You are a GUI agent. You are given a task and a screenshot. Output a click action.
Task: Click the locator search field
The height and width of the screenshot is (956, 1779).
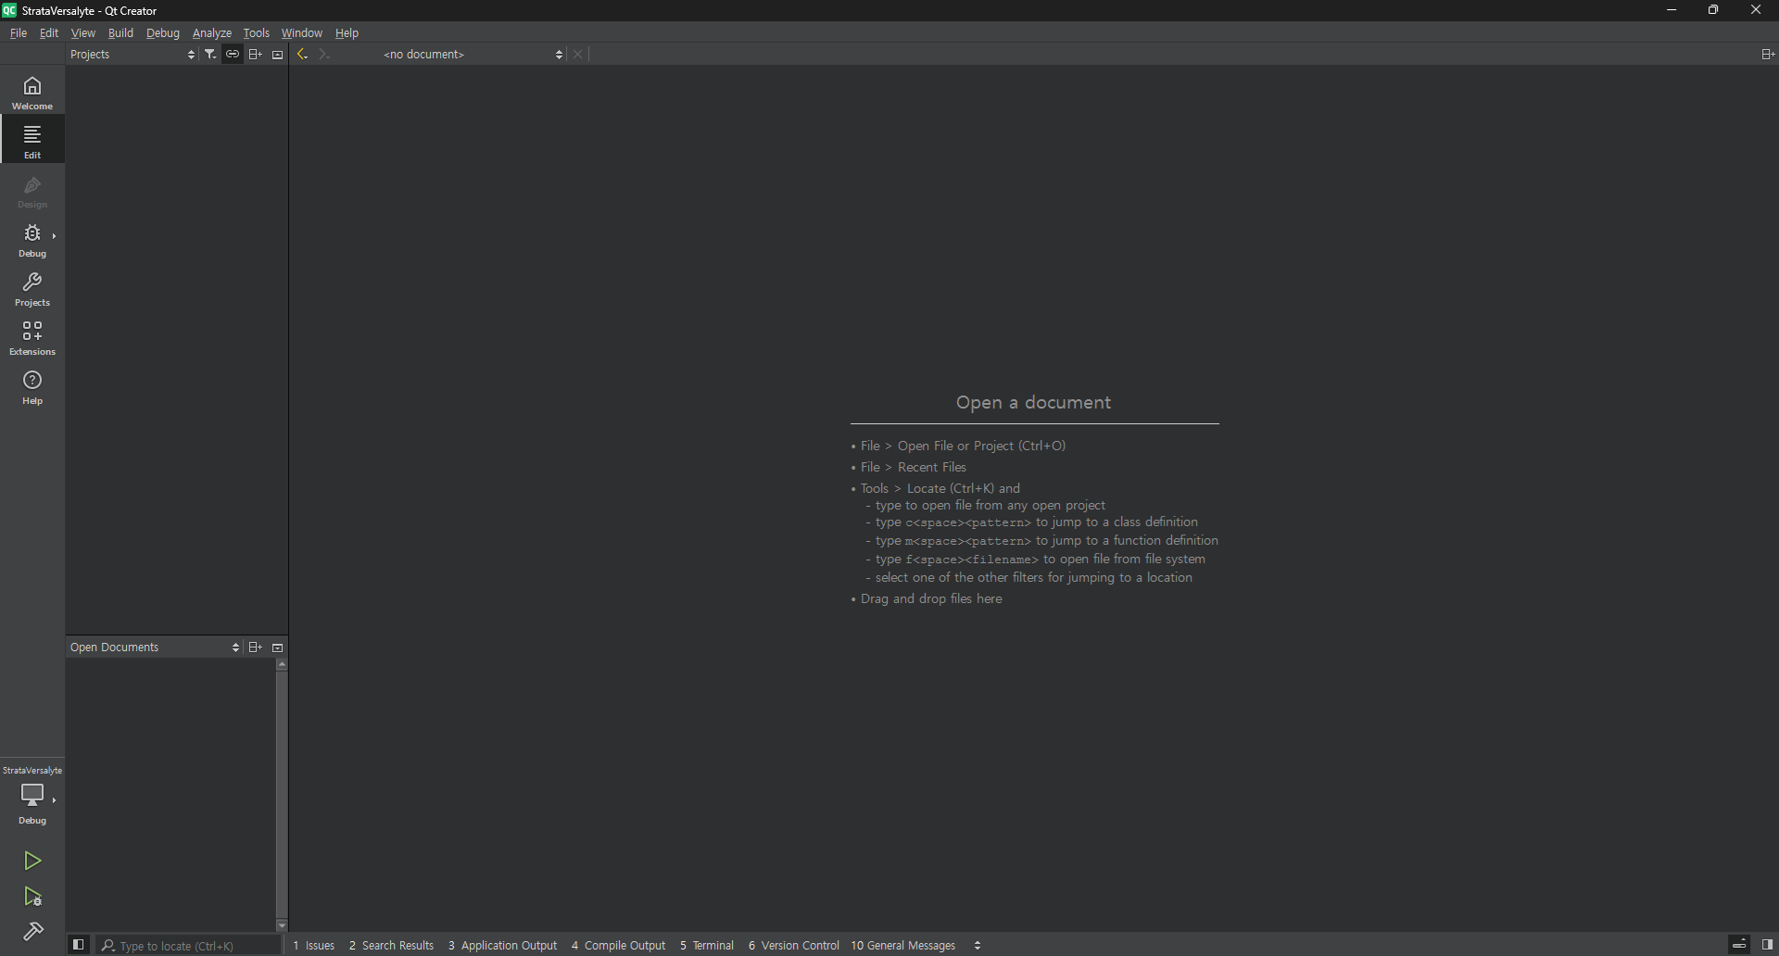[189, 946]
